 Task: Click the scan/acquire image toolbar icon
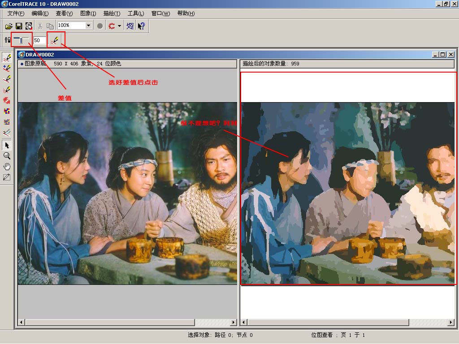(29, 26)
